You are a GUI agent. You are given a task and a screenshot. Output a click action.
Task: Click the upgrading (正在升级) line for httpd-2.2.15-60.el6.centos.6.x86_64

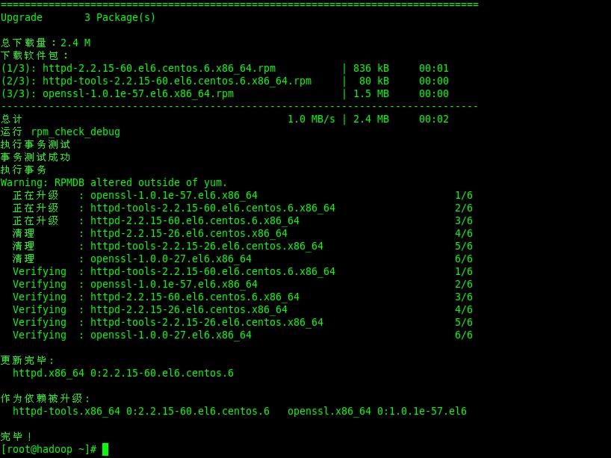click(x=242, y=220)
